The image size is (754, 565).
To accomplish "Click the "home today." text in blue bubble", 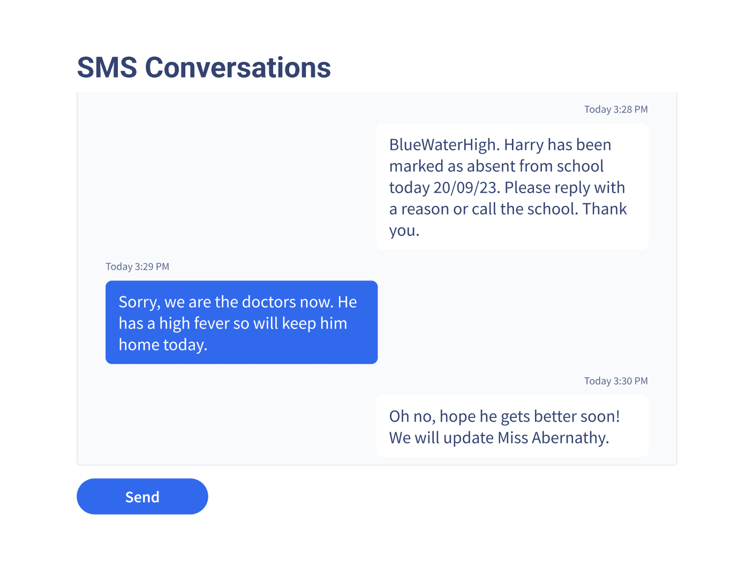I will pyautogui.click(x=163, y=345).
